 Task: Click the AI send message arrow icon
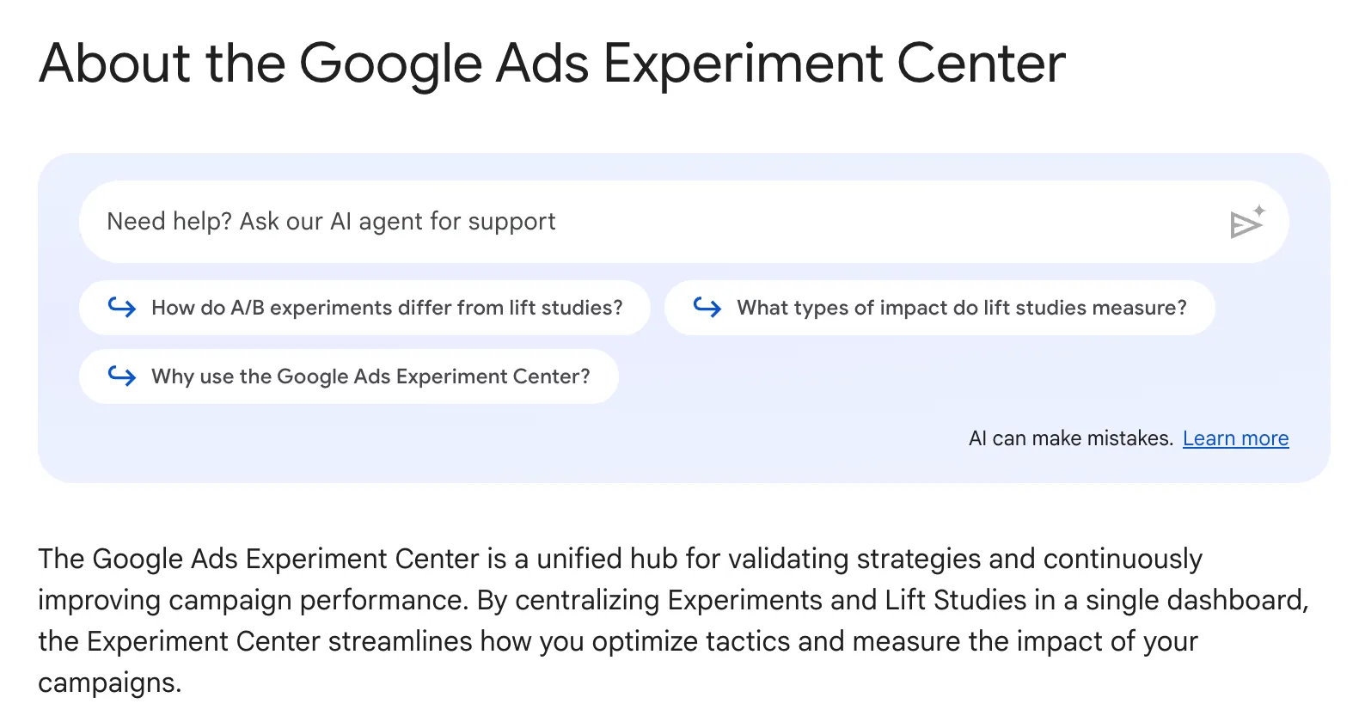click(x=1246, y=224)
